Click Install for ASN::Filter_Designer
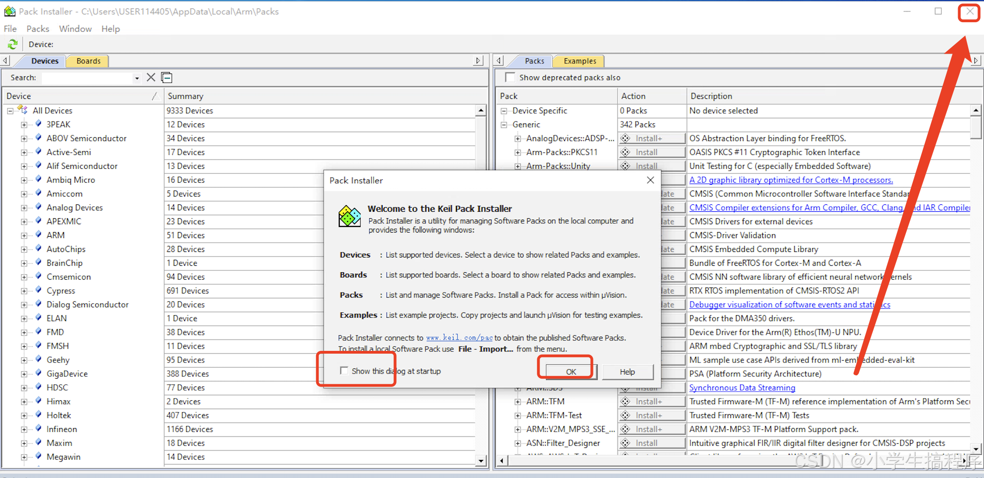The image size is (984, 478). tap(652, 443)
